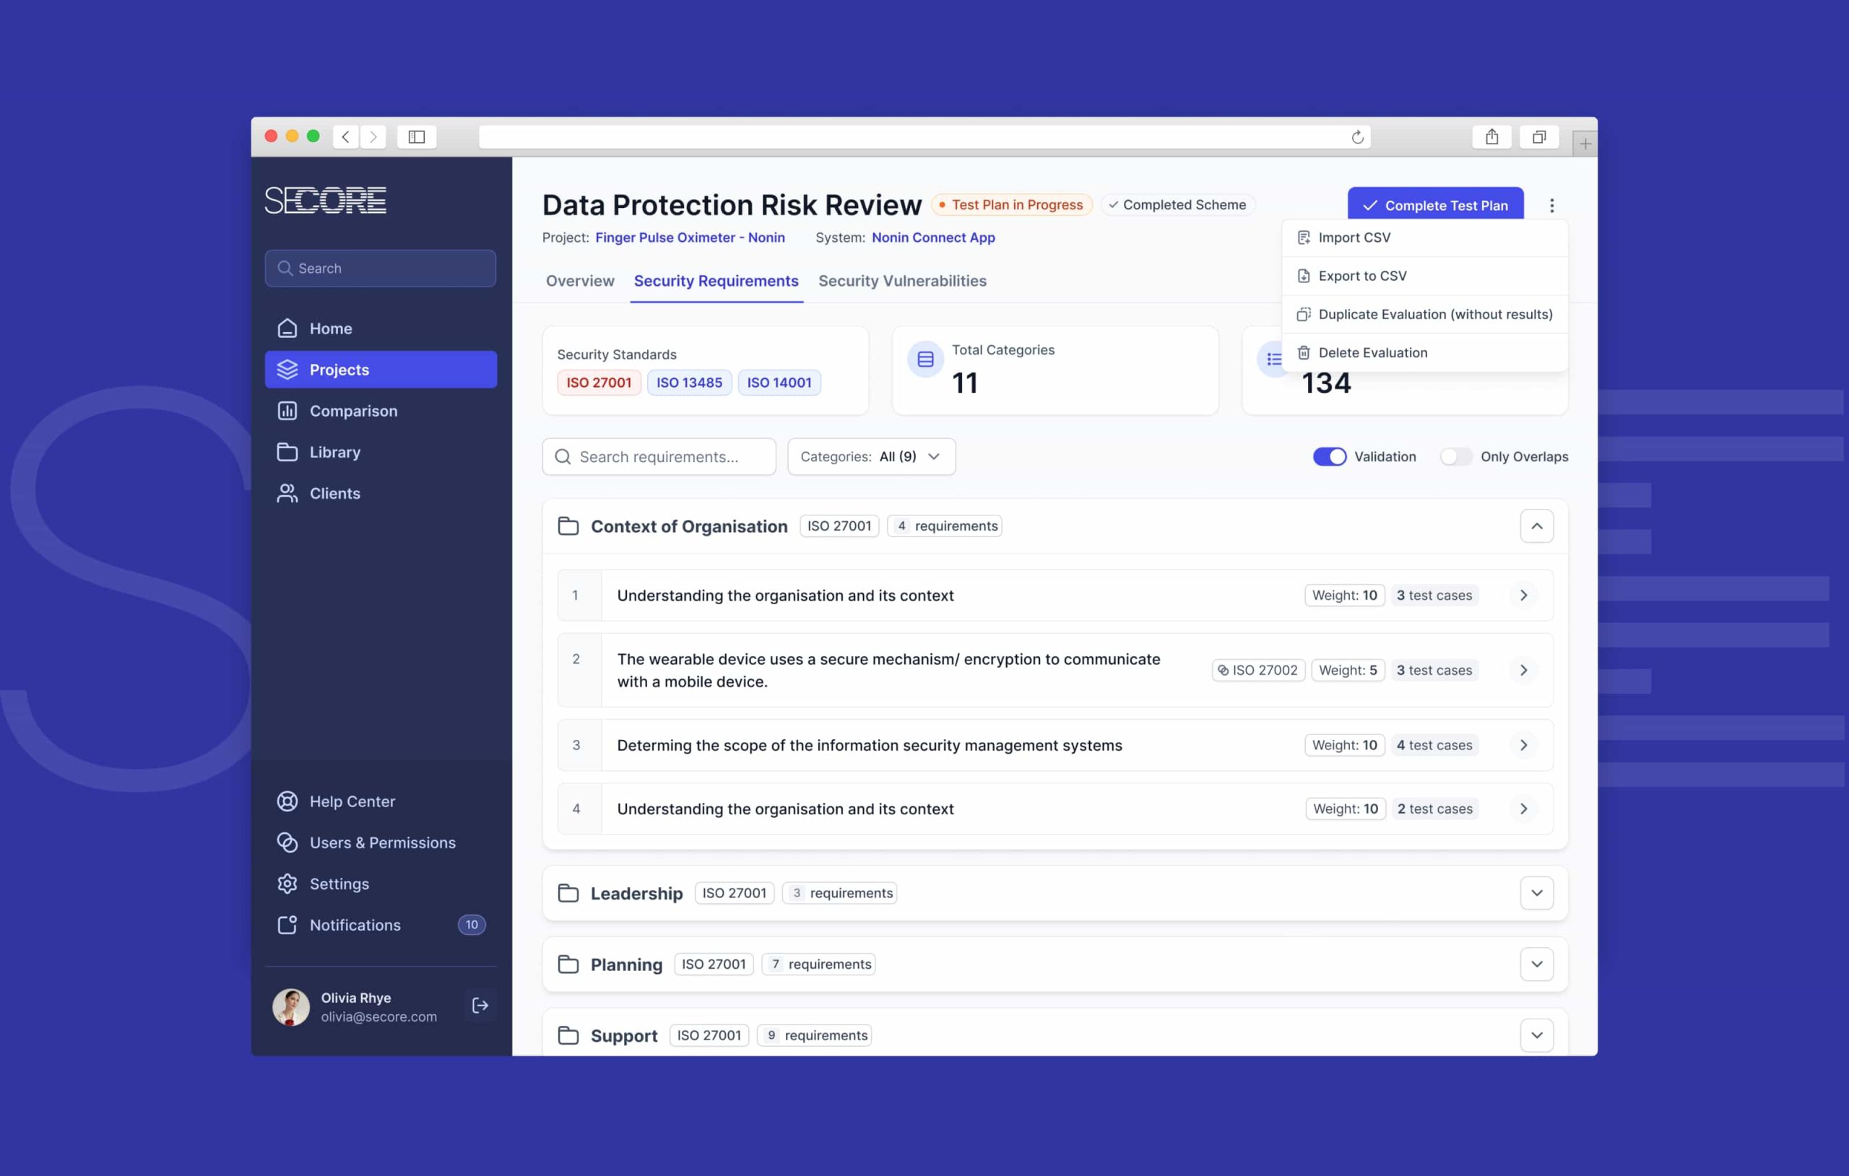Click the Planning 7 requirements badge
This screenshot has width=1849, height=1176.
(818, 964)
